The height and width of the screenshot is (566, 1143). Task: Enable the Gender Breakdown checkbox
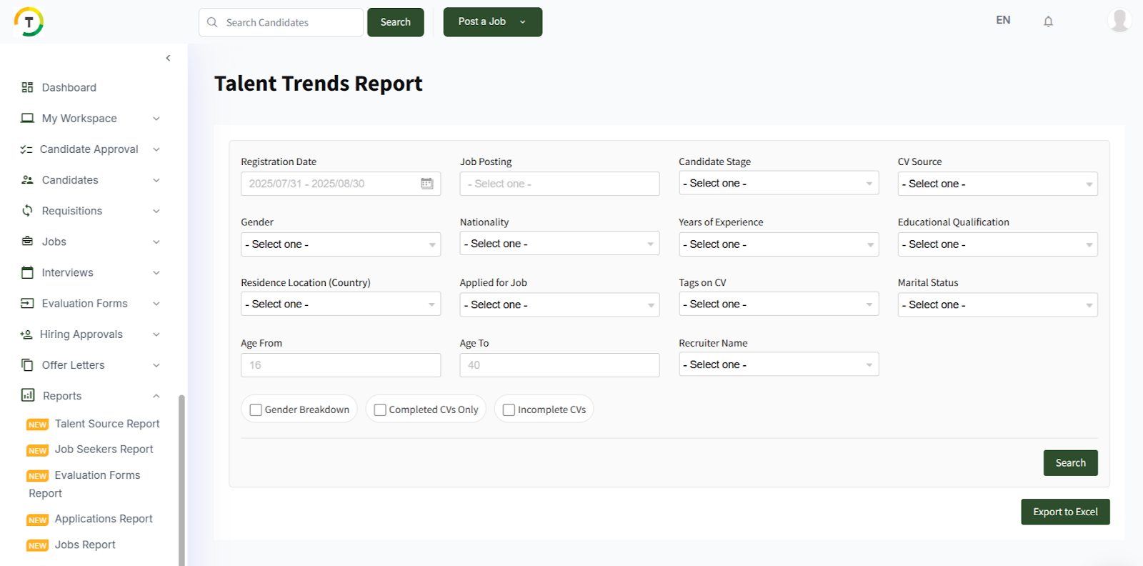click(256, 409)
